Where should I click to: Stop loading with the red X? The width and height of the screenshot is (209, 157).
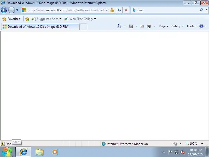[x=126, y=10]
